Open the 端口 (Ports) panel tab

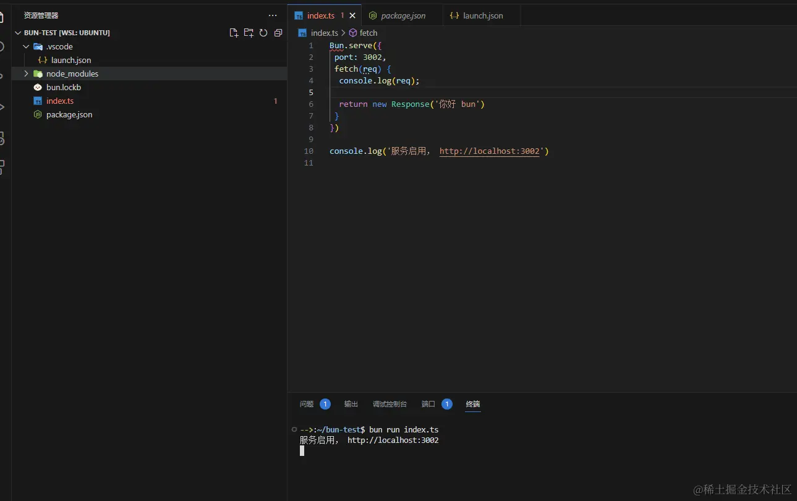(428, 404)
